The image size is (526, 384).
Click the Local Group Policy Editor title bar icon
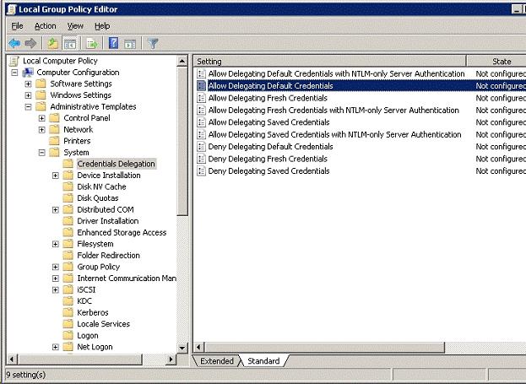pos(12,9)
